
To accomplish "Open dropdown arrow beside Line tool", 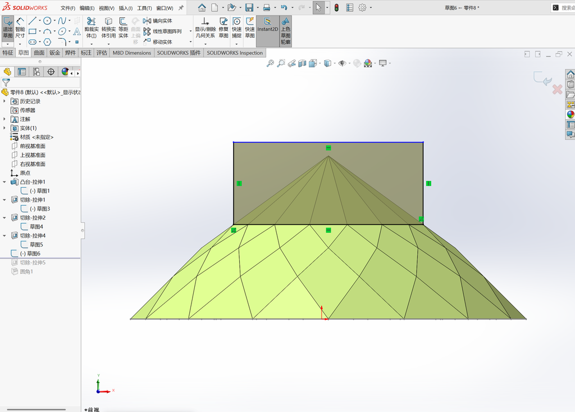I will (40, 21).
